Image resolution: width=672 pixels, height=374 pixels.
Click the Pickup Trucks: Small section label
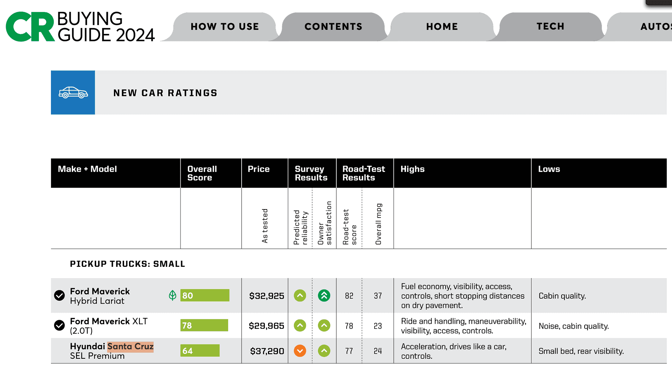coord(127,264)
